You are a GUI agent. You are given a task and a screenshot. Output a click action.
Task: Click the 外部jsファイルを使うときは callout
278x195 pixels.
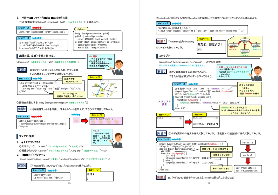point(234,72)
